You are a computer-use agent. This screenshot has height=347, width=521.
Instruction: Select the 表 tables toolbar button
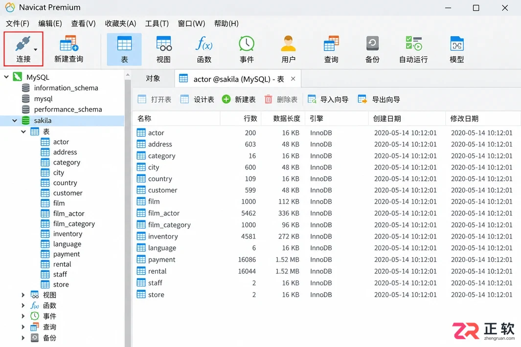click(x=124, y=49)
